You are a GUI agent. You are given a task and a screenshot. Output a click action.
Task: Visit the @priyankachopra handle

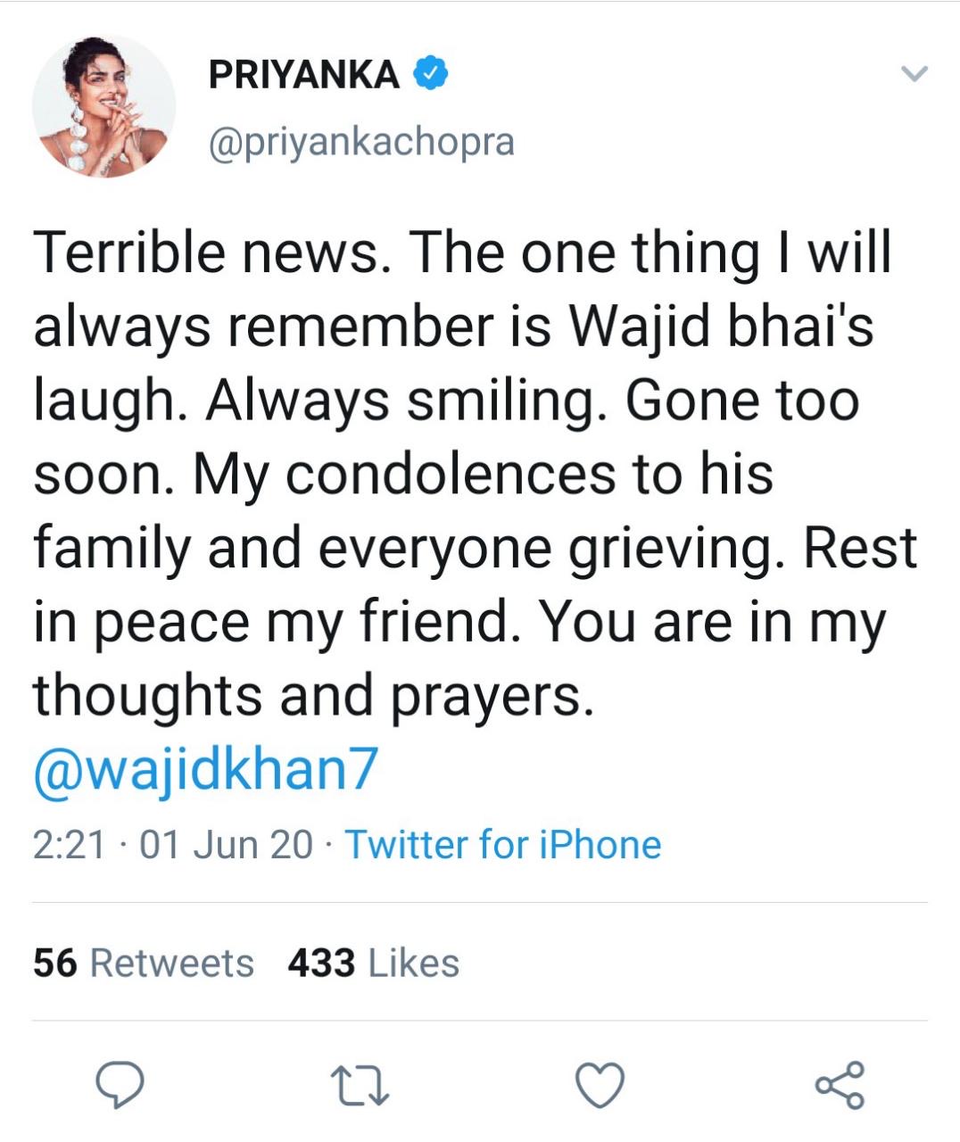(361, 141)
